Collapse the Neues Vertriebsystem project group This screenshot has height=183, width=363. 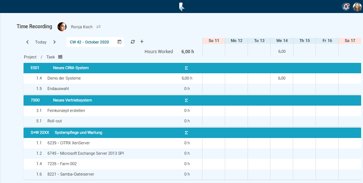click(72, 100)
